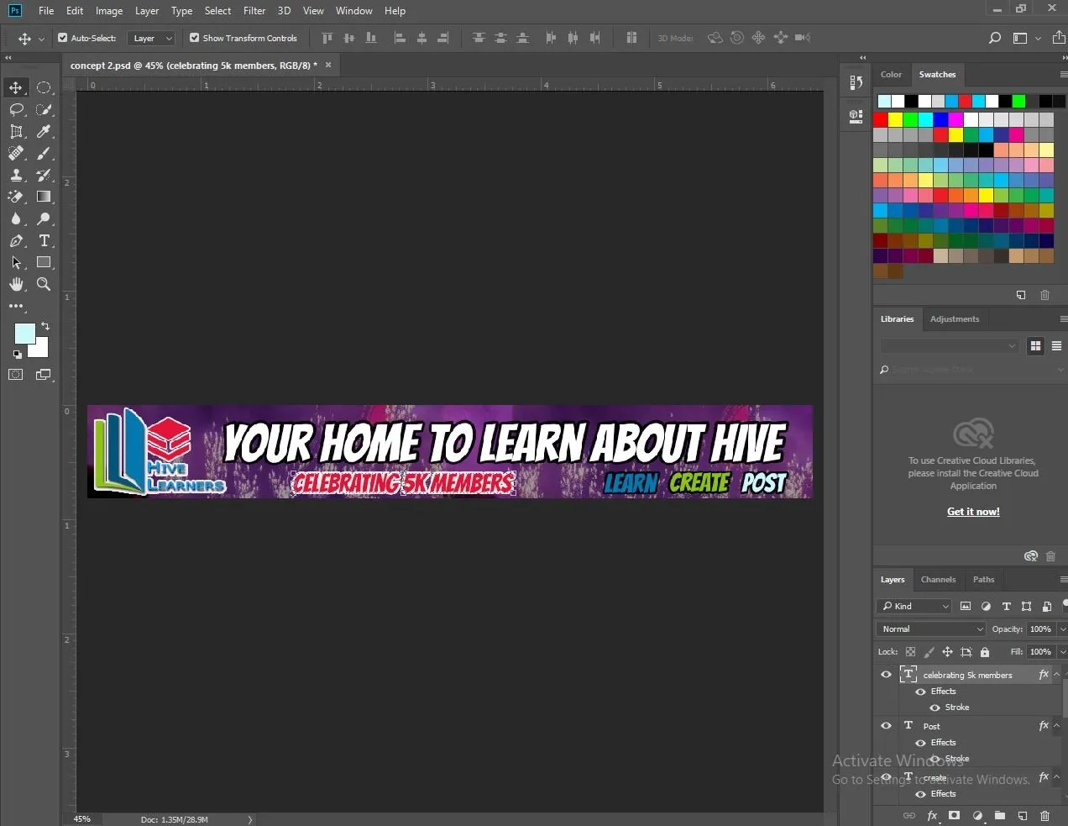Toggle the Auto-Select checkbox
The height and width of the screenshot is (826, 1068).
coord(63,38)
